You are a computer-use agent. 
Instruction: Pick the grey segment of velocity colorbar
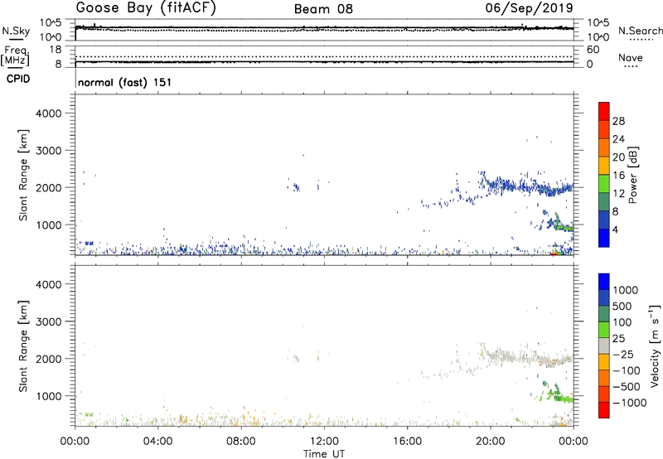click(604, 345)
